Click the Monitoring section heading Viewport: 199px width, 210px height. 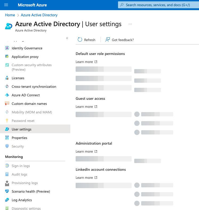14,157
